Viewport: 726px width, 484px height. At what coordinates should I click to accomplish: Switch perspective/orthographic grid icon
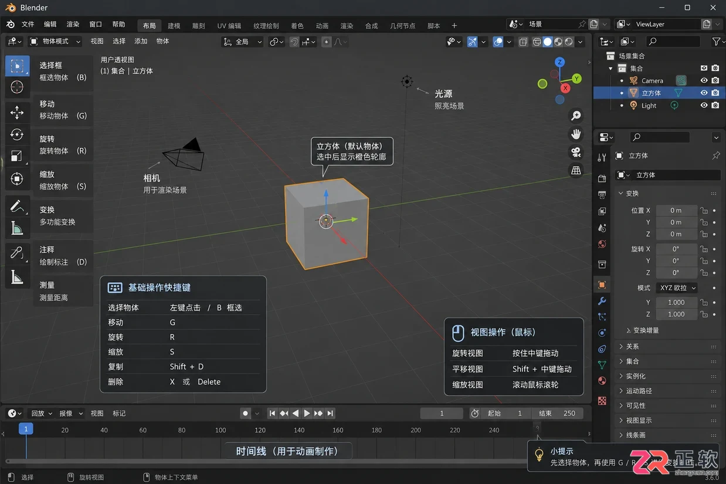click(576, 171)
